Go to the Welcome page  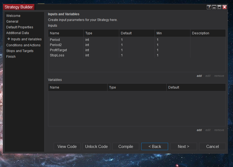[x=13, y=16]
